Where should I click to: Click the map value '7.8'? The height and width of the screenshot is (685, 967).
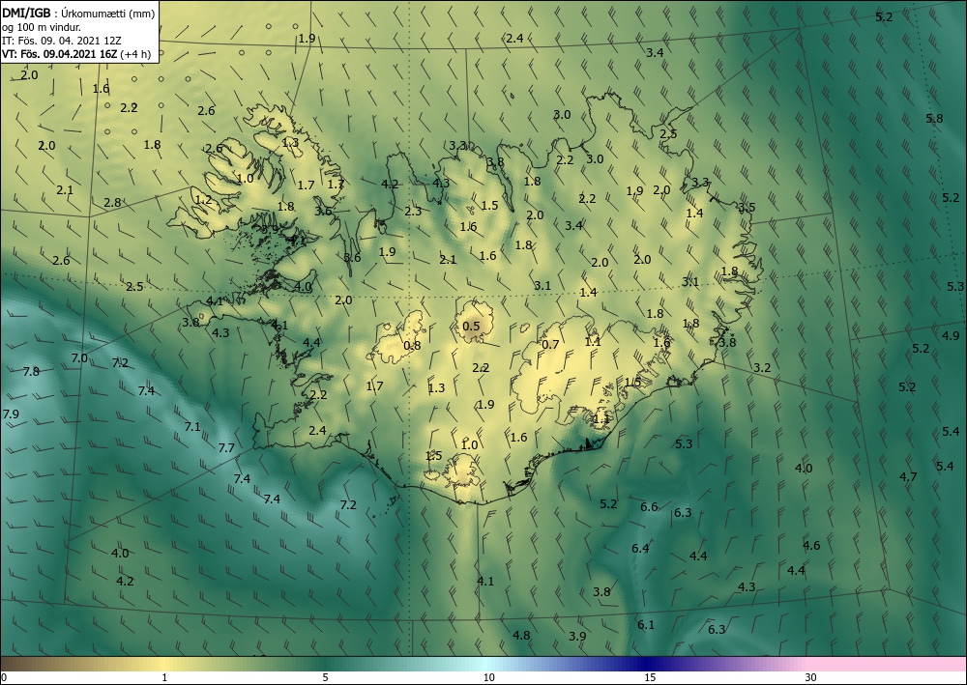click(x=31, y=371)
